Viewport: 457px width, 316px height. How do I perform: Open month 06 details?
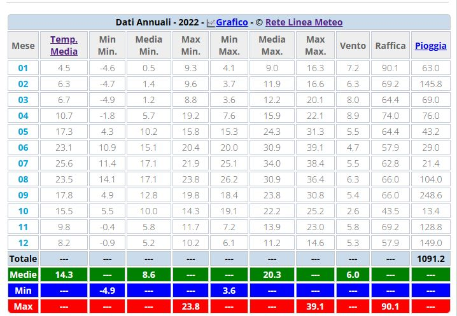(x=23, y=148)
